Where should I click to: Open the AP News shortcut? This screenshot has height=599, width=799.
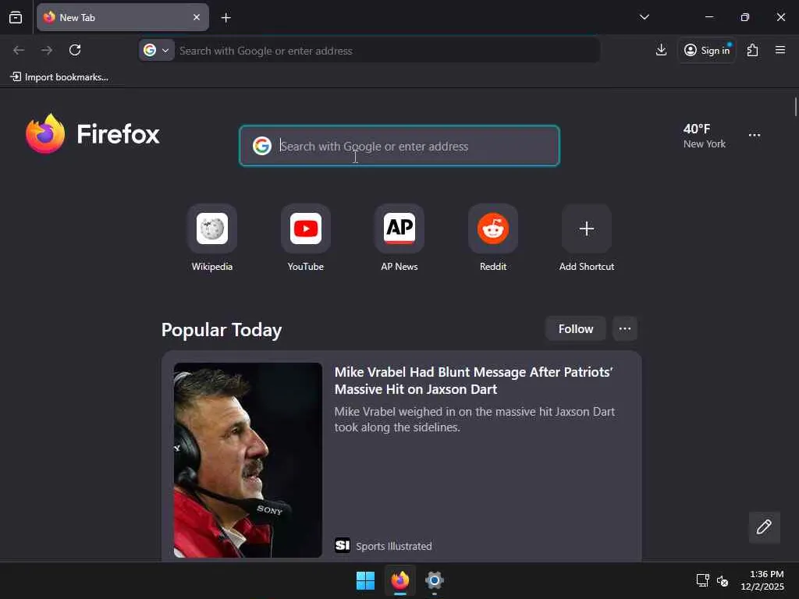(399, 239)
